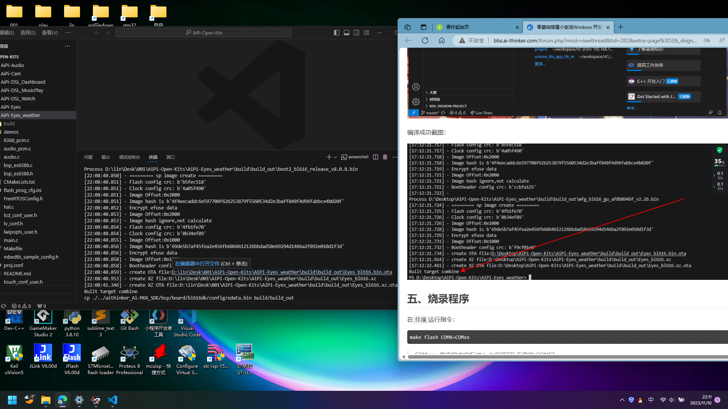Screen dimensions: 728x409
Task: Click compile success terminal screenshot image
Action: (567, 212)
